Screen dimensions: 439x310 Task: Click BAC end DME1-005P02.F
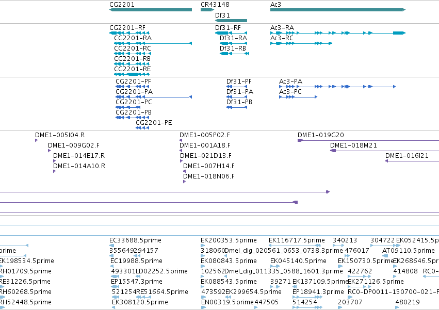205,135
